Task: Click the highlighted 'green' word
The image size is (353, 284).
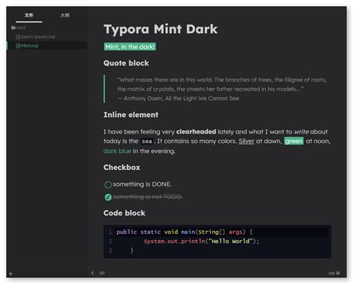Action: click(x=293, y=141)
